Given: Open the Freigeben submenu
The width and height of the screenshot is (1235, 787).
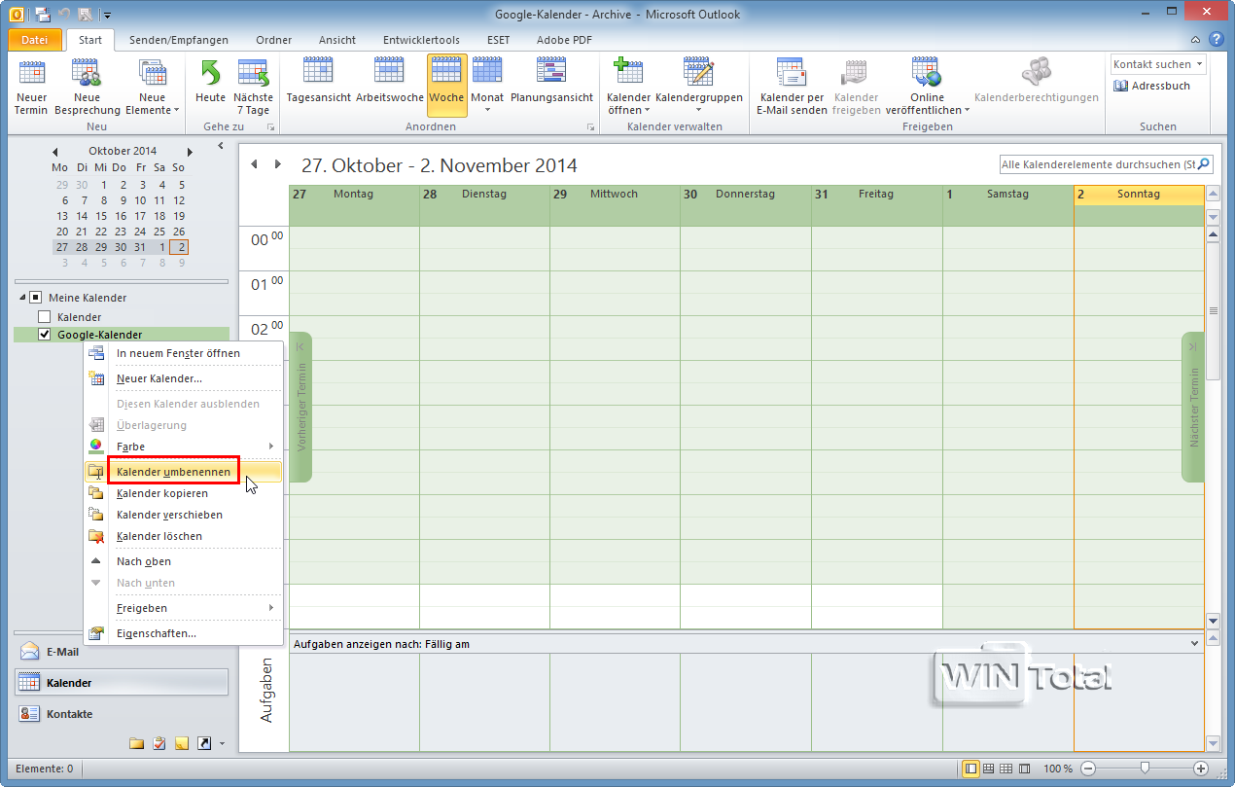Looking at the screenshot, I should point(184,608).
